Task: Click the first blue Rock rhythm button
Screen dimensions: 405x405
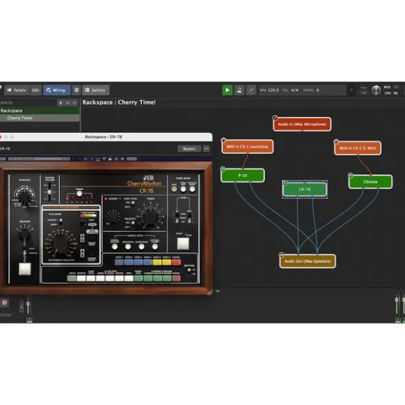Action: pyautogui.click(x=119, y=262)
